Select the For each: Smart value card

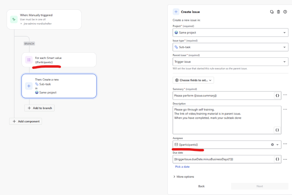tap(59, 60)
